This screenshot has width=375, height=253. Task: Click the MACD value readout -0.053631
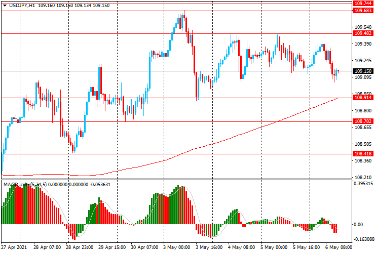click(x=100, y=185)
